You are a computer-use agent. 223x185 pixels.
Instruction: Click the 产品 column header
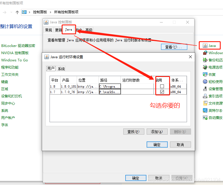click(x=69, y=80)
